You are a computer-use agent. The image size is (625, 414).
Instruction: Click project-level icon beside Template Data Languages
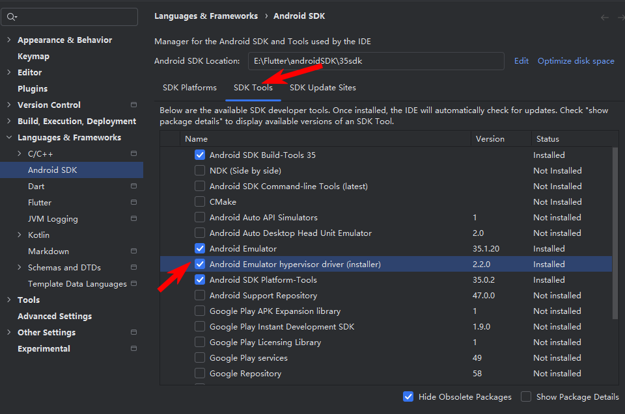click(134, 283)
